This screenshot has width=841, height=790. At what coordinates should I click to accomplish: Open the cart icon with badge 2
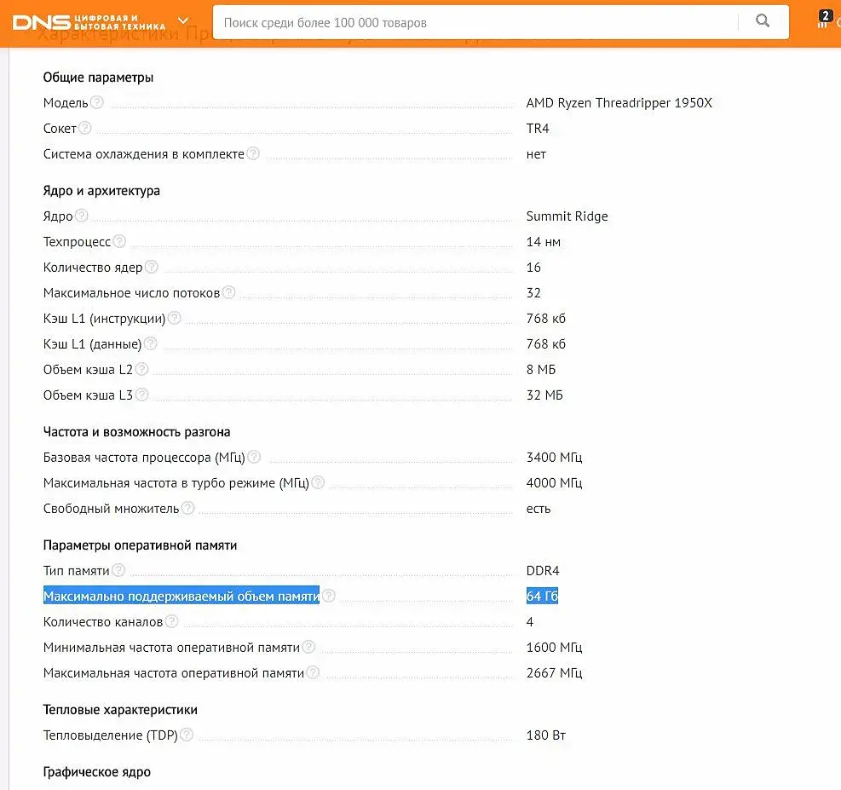[x=824, y=20]
